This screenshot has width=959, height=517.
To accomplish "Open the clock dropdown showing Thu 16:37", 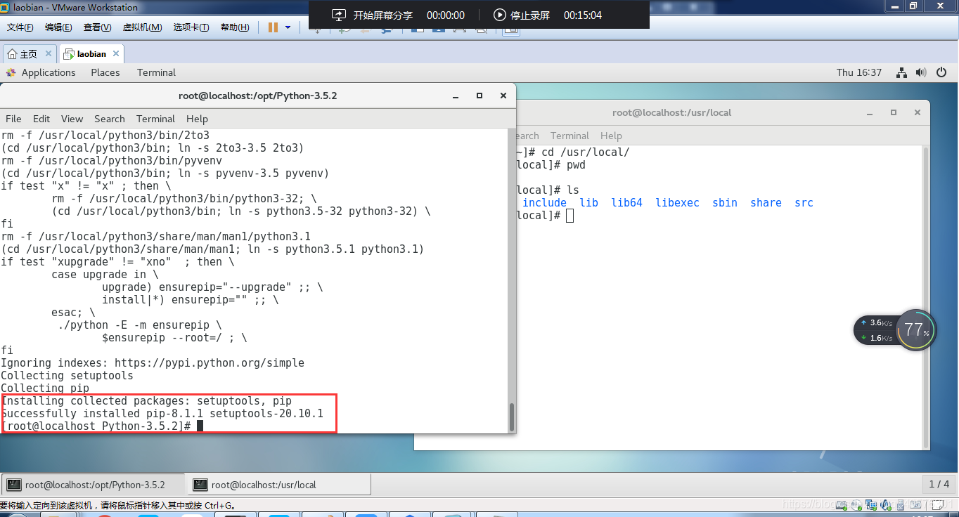I will (x=859, y=72).
